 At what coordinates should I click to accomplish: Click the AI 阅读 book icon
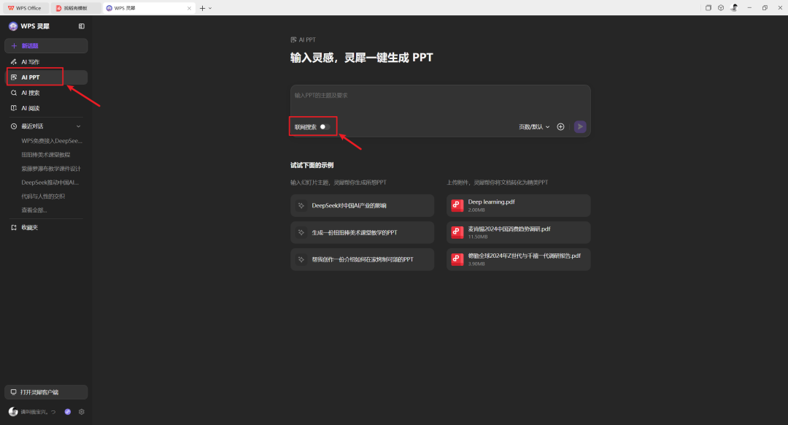tap(14, 108)
